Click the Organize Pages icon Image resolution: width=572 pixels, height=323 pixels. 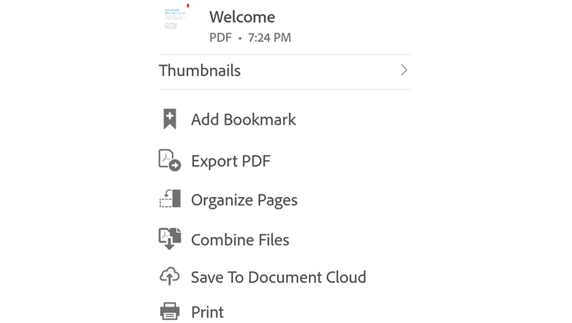(170, 199)
